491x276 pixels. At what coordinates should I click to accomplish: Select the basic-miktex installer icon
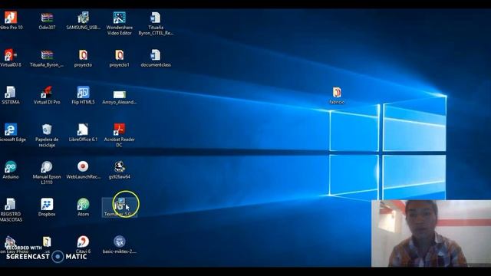[120, 242]
